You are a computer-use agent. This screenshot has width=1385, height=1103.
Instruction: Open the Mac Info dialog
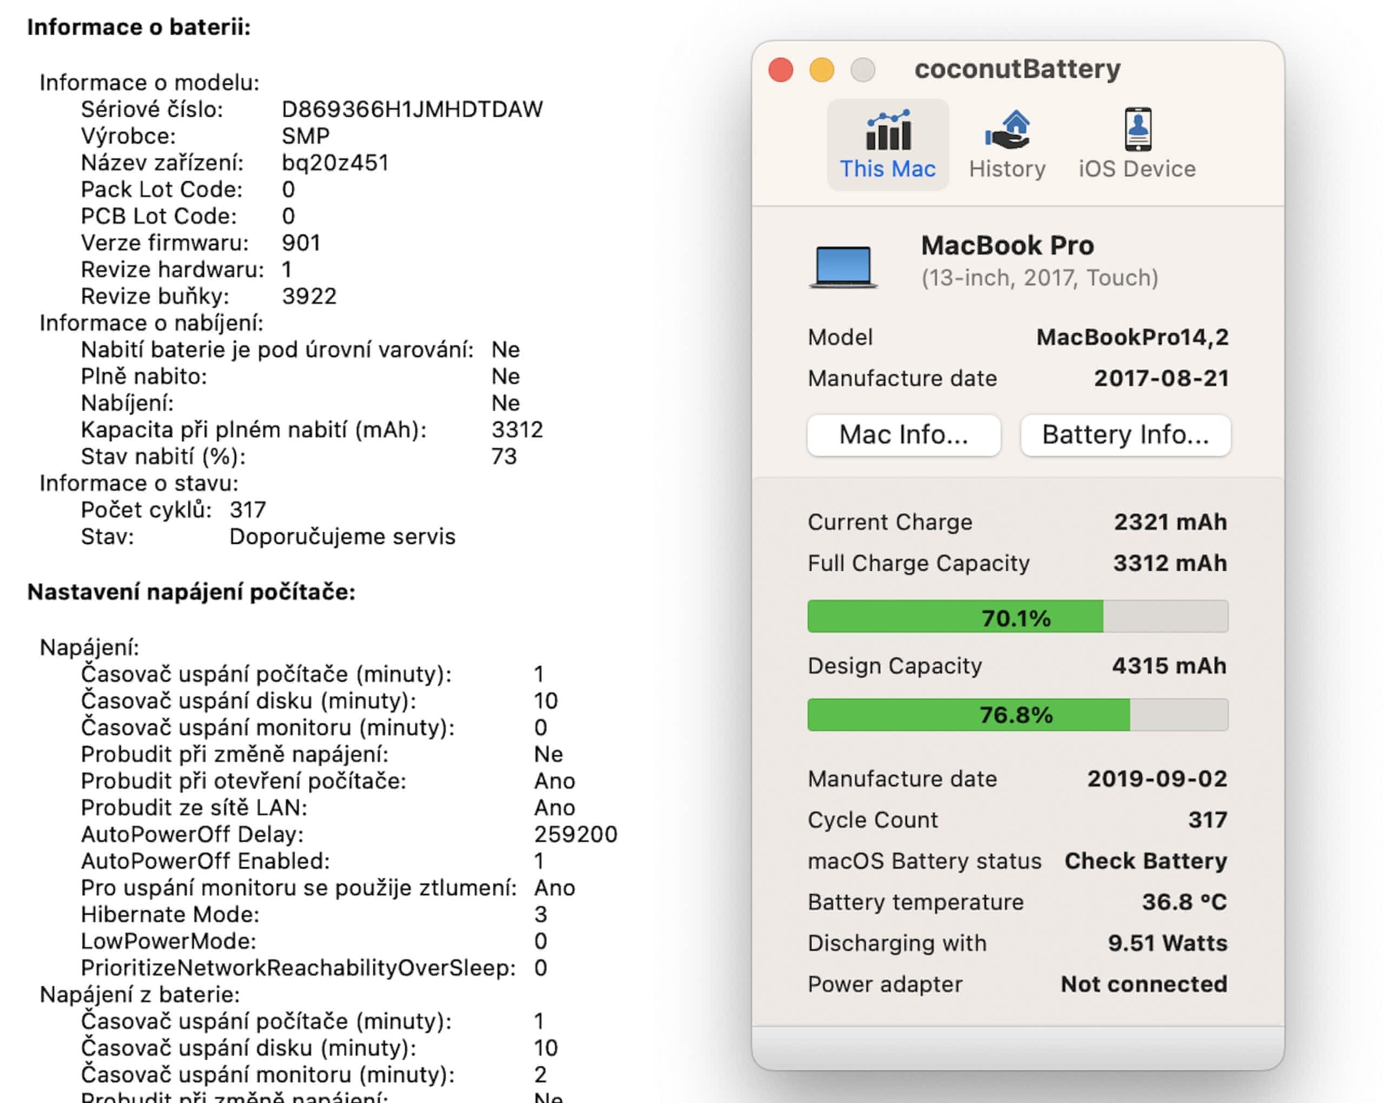click(903, 435)
